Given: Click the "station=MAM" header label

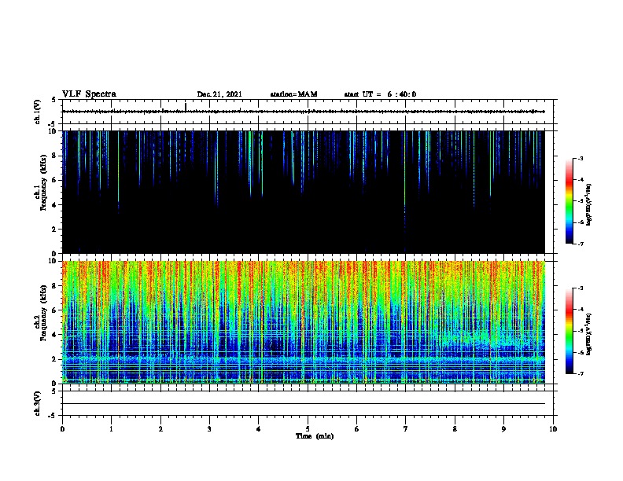Looking at the screenshot, I should (293, 94).
